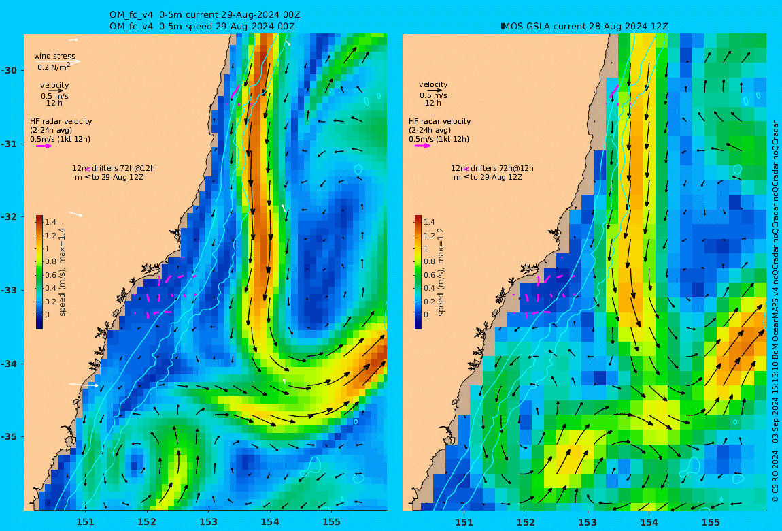The image size is (782, 531).
Task: Click longitude label 152 under right map
Action: 526,523
